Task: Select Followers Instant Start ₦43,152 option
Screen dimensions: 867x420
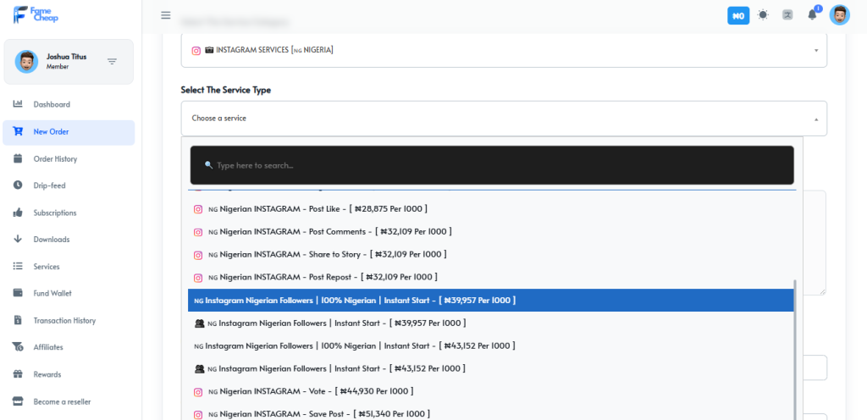Action: pyautogui.click(x=491, y=368)
